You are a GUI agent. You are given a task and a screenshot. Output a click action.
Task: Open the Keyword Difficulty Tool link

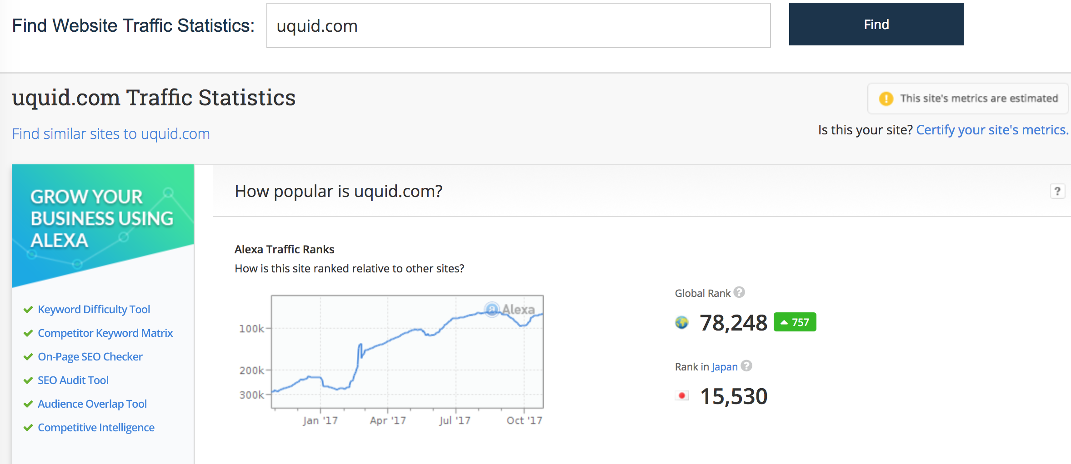point(94,310)
